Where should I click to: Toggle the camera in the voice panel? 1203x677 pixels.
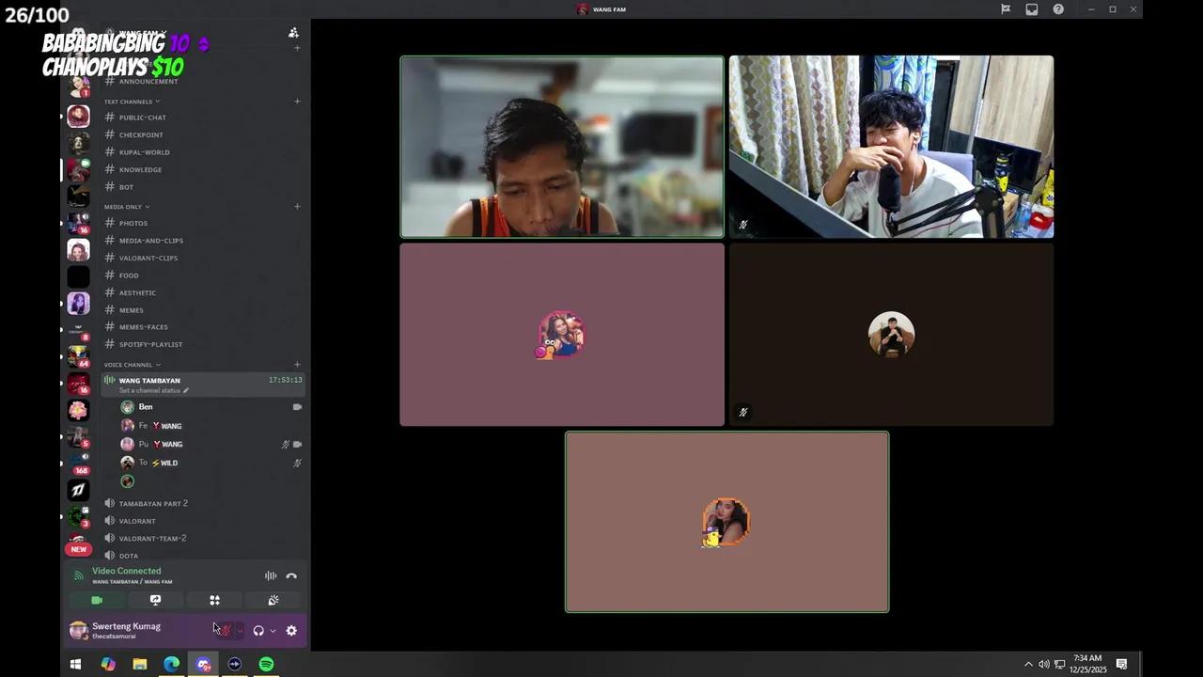(97, 600)
